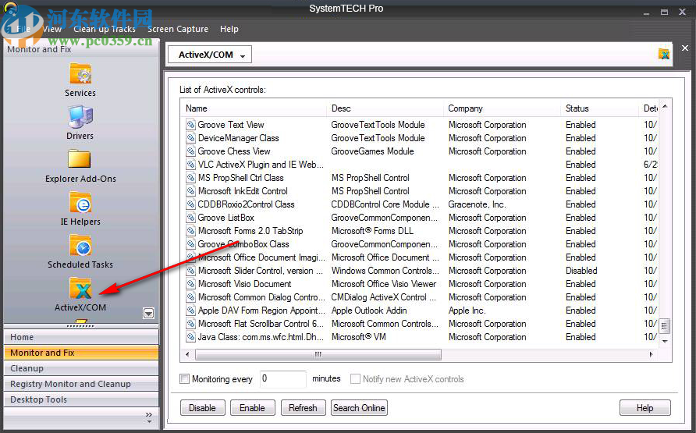
Task: Click icon beside Microsoft Common Dialog Control
Action: coord(191,297)
